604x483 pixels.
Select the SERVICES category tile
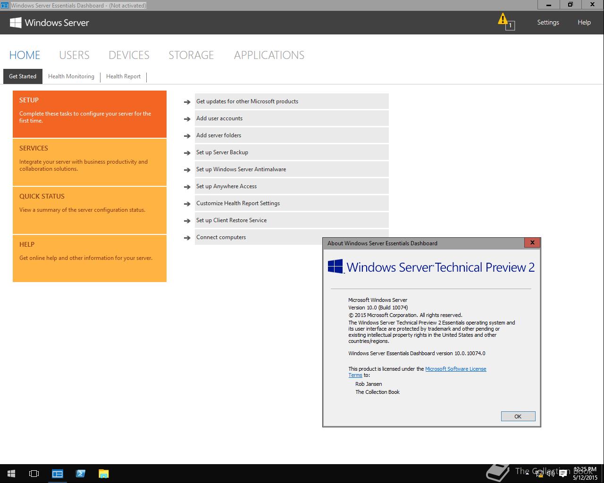pos(90,162)
